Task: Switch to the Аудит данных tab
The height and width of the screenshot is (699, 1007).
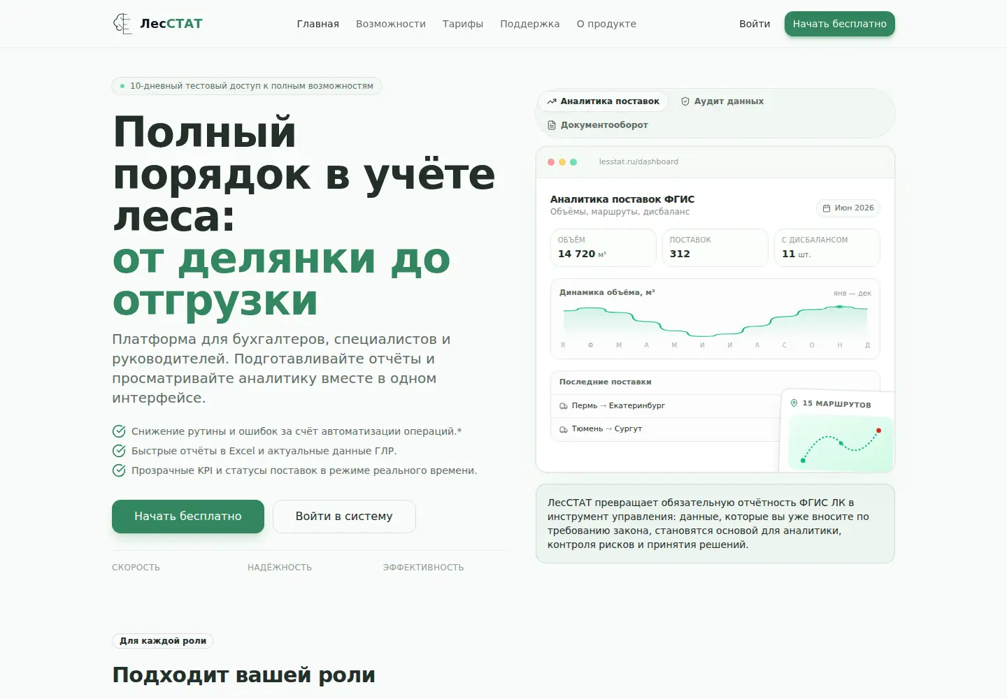Action: pos(722,101)
